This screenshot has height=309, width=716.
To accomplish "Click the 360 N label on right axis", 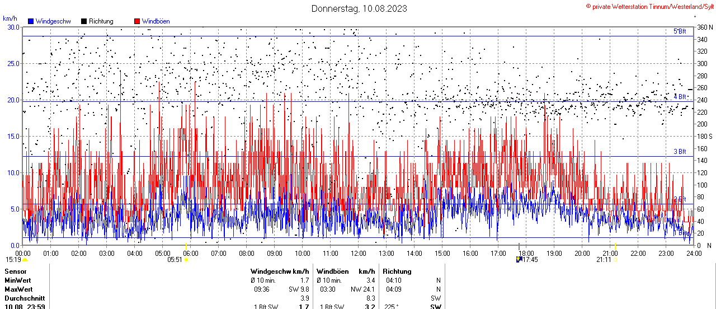I will point(704,27).
